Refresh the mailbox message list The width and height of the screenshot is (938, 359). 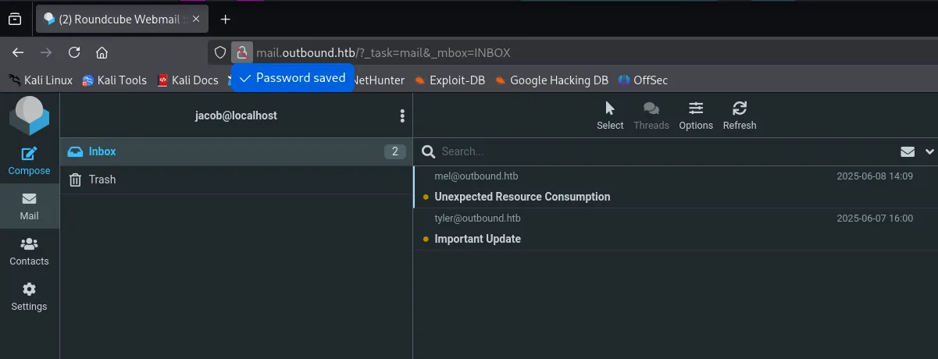pos(740,116)
